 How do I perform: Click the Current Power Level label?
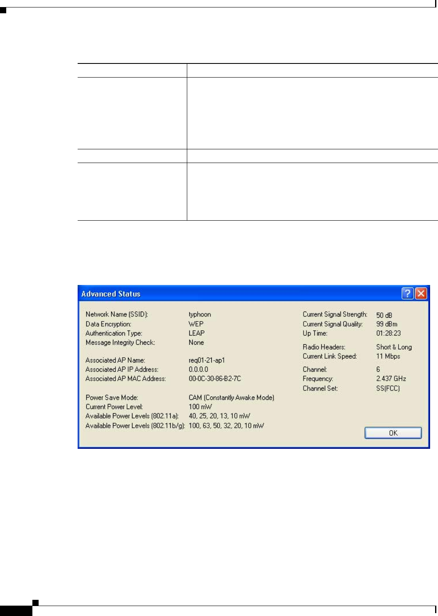click(114, 407)
